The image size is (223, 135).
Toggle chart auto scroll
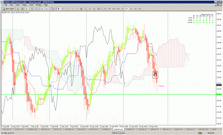coord(42,9)
